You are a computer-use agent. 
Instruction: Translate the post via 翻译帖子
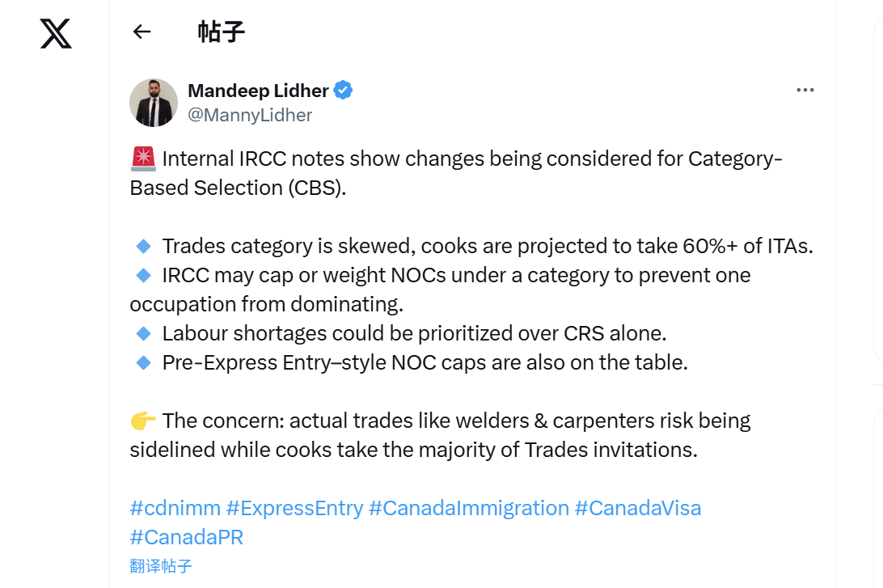click(161, 565)
